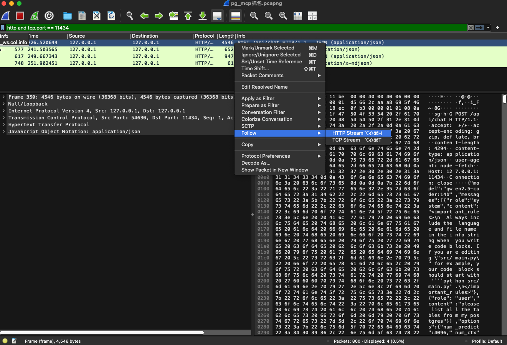
Task: Zoom in the main window text
Action: [254, 16]
